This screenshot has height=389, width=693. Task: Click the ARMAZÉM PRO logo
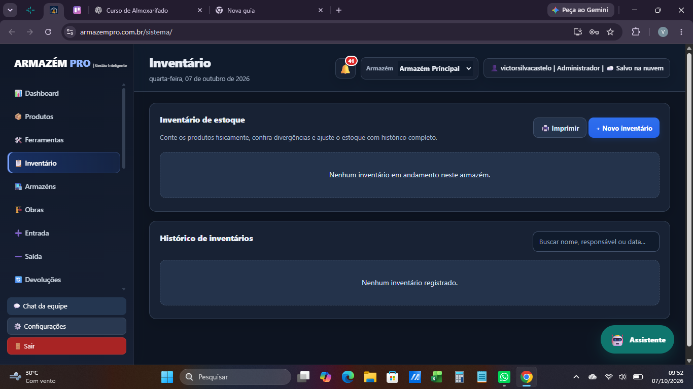click(x=71, y=64)
